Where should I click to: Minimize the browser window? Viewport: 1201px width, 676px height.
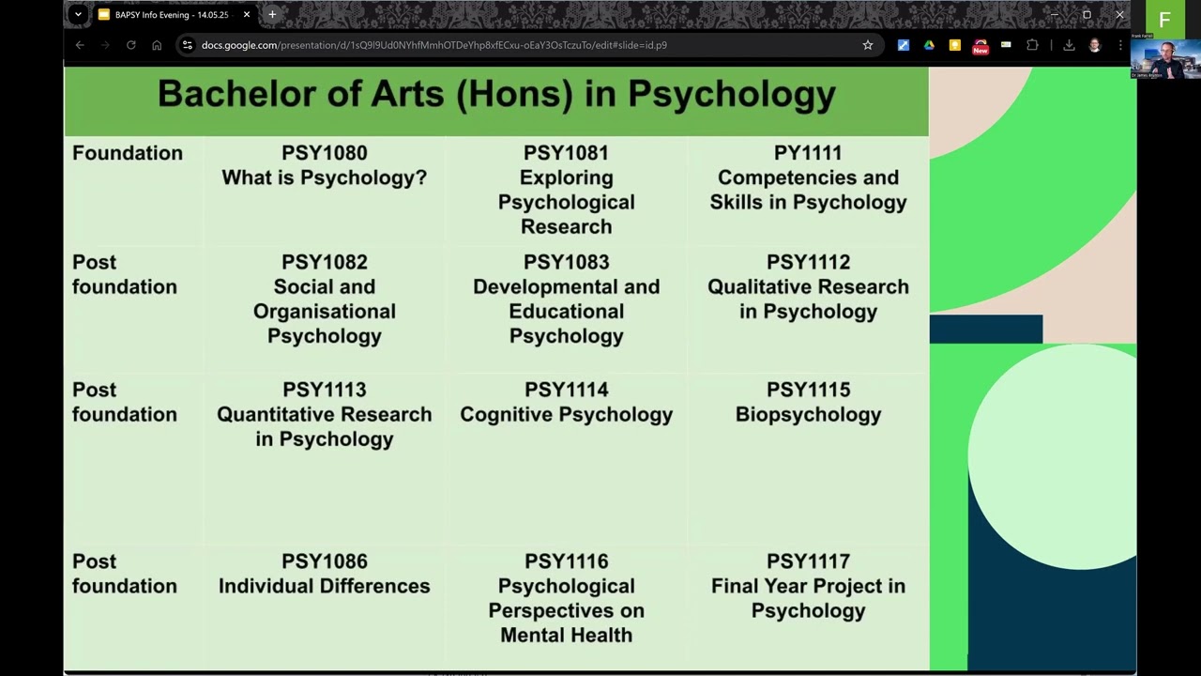tap(1054, 15)
